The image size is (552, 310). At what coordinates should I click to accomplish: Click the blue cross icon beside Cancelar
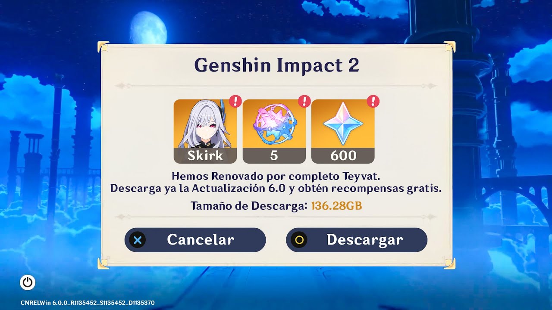[x=138, y=240]
